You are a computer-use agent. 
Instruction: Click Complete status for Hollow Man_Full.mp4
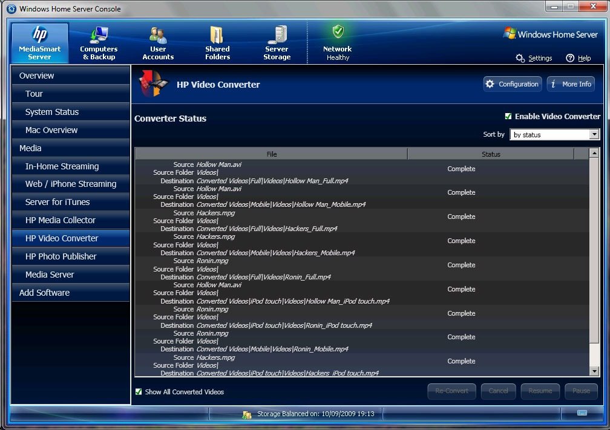click(461, 169)
